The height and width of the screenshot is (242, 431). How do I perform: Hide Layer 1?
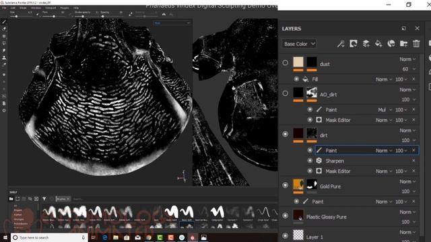point(286,236)
